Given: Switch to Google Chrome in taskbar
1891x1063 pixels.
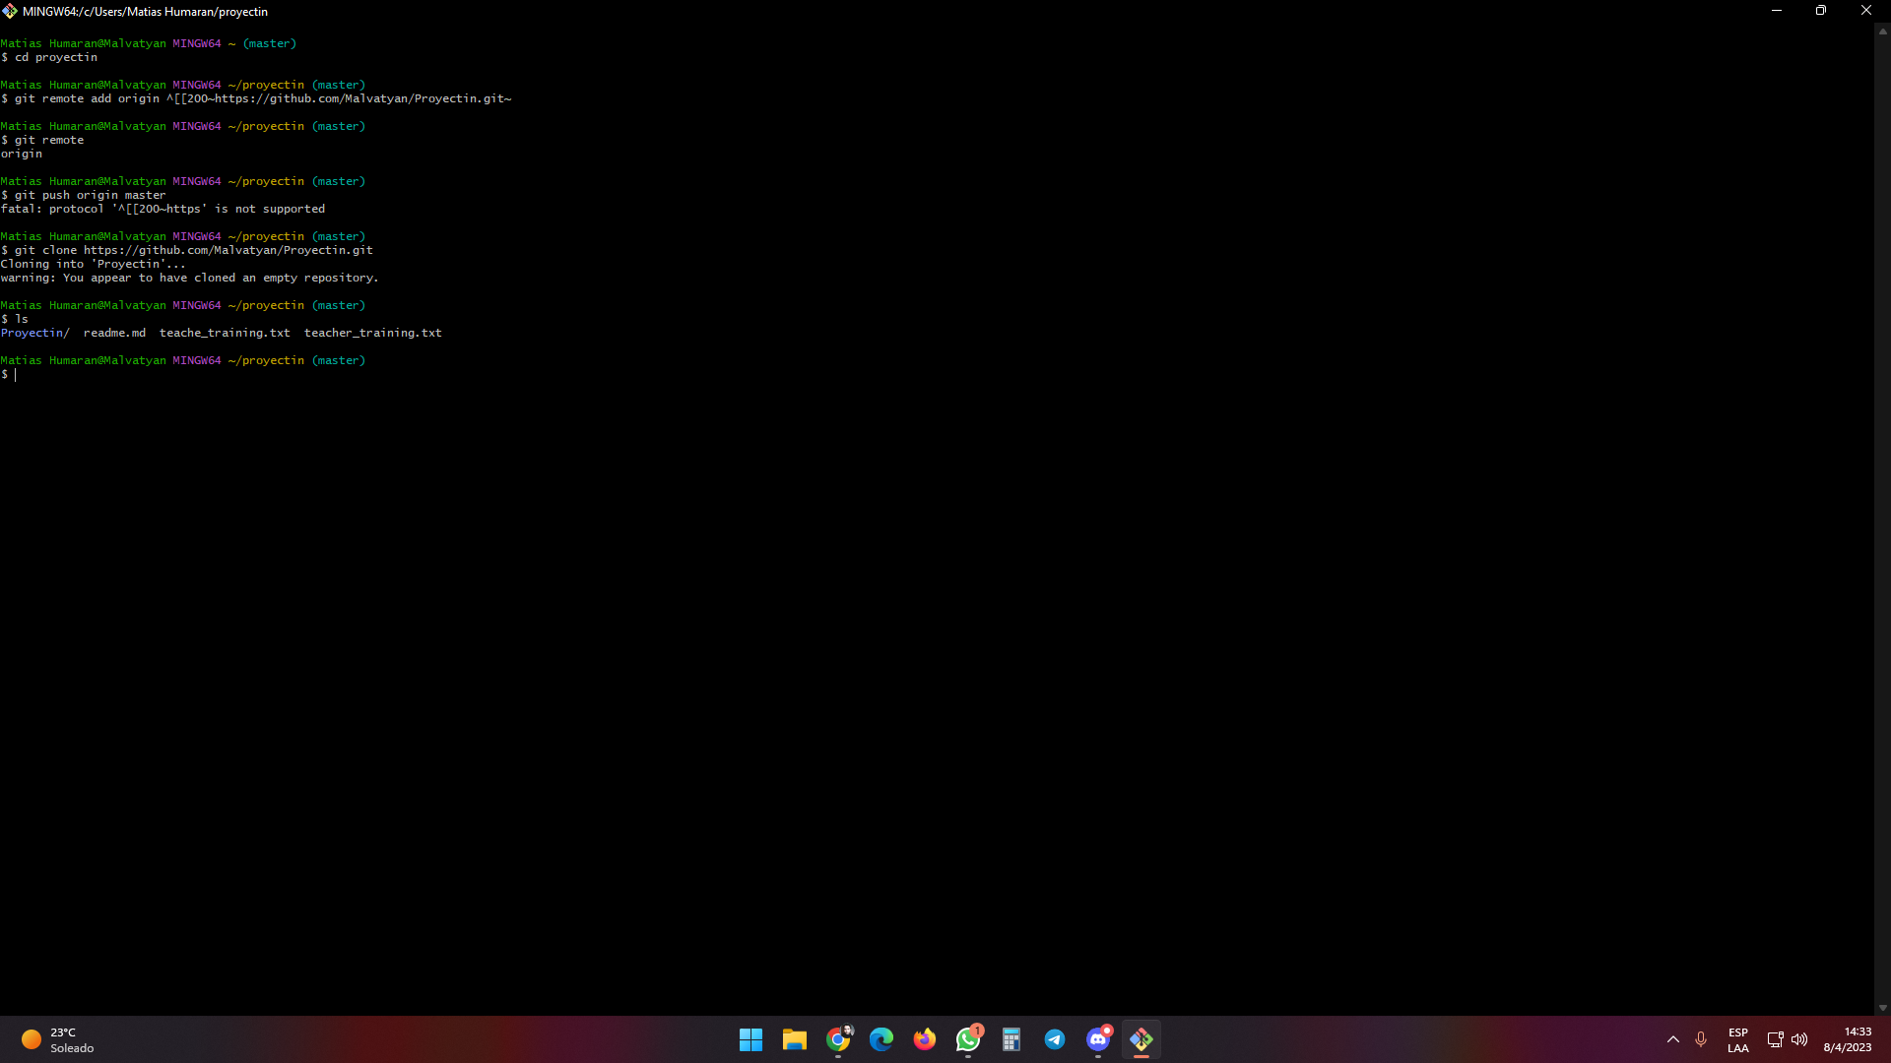Looking at the screenshot, I should pyautogui.click(x=838, y=1039).
